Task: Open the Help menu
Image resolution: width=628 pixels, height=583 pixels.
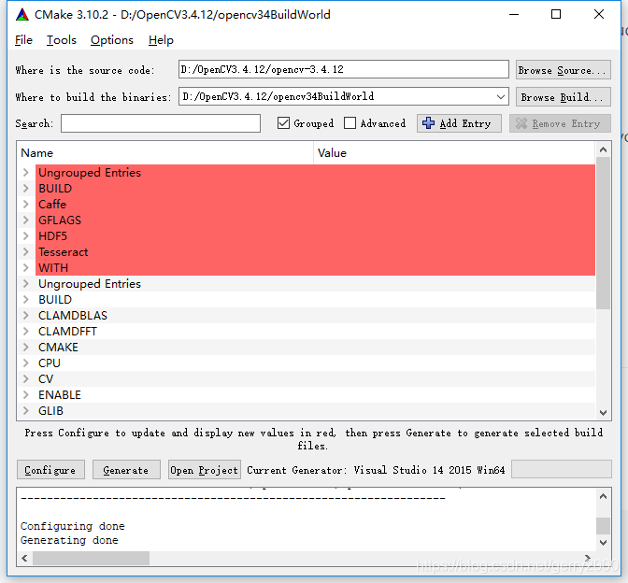Action: point(161,40)
